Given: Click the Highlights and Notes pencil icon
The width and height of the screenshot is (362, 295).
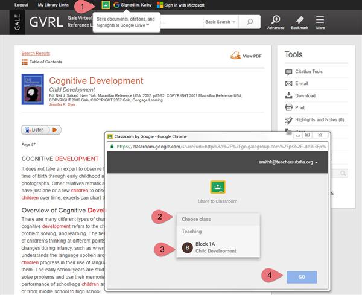Looking at the screenshot, I should pyautogui.click(x=288, y=120).
